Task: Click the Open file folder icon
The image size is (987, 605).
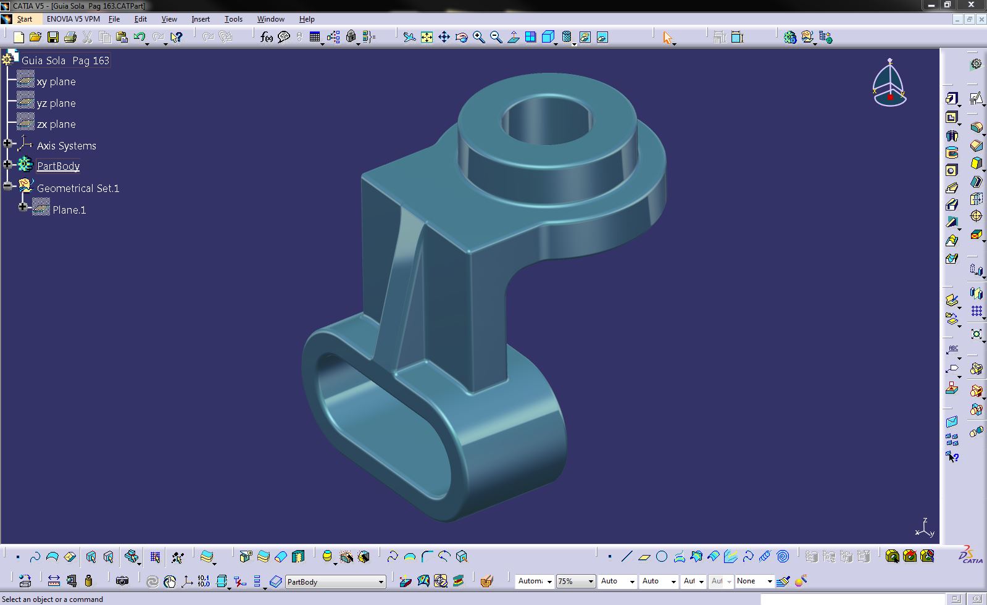Action: pyautogui.click(x=35, y=37)
